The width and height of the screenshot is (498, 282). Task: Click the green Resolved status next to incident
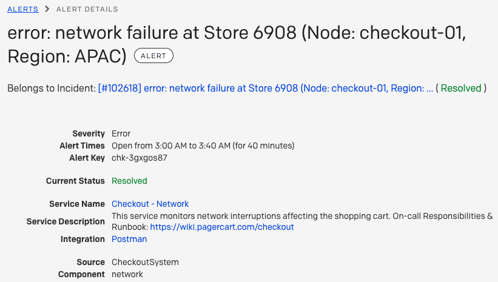[461, 88]
